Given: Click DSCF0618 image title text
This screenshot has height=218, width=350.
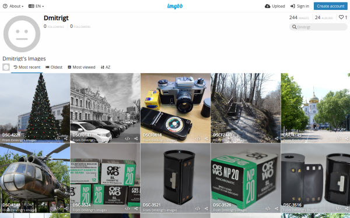Looking at the screenshot, I should coord(152,135).
